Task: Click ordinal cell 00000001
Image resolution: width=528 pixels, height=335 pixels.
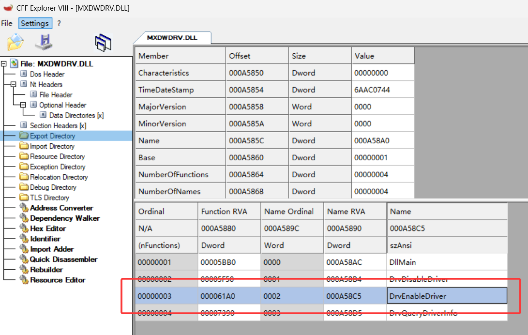Action: [x=166, y=262]
